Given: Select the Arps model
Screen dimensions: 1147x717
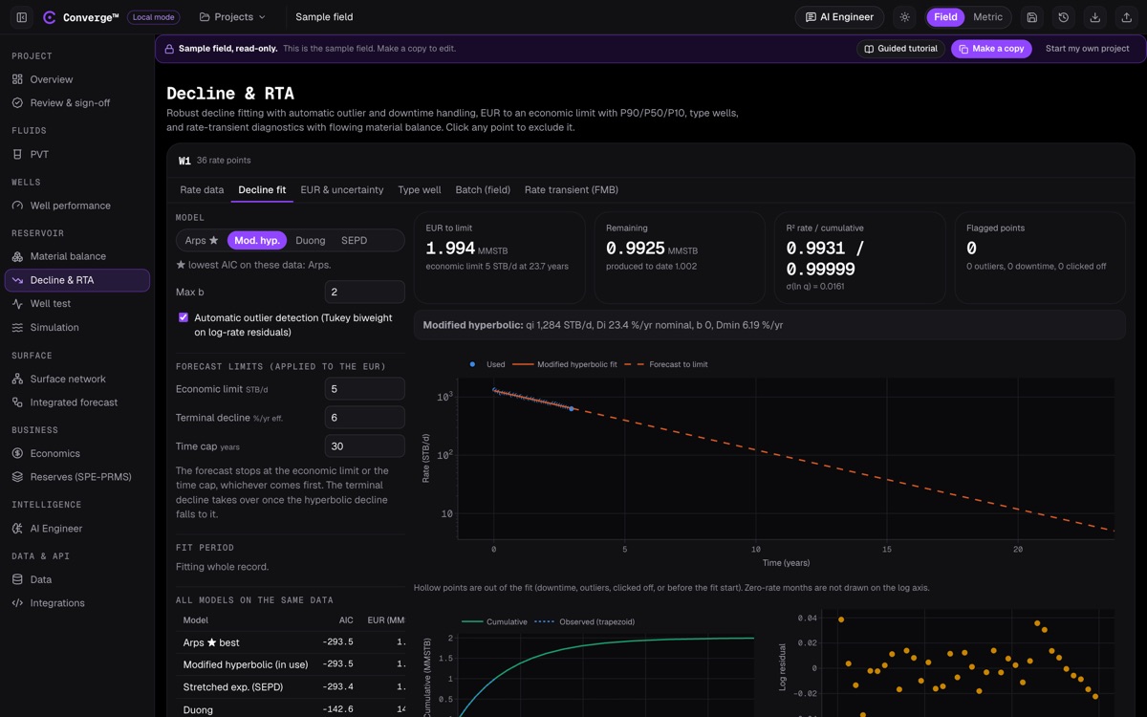Looking at the screenshot, I should [x=202, y=241].
